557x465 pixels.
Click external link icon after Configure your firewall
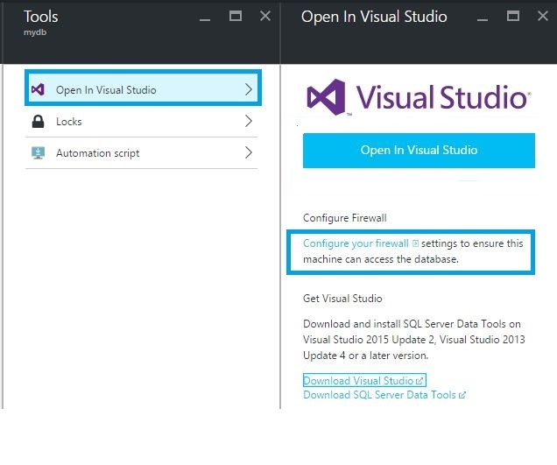point(415,243)
